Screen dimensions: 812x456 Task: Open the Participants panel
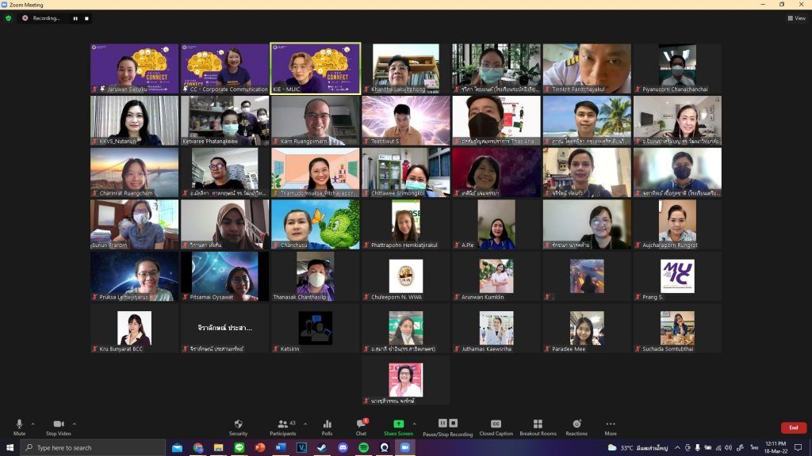click(282, 426)
